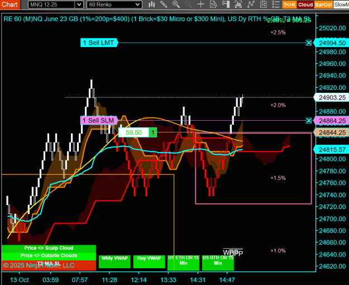
Task: Click the +2.0% level label
Action: [278, 105]
